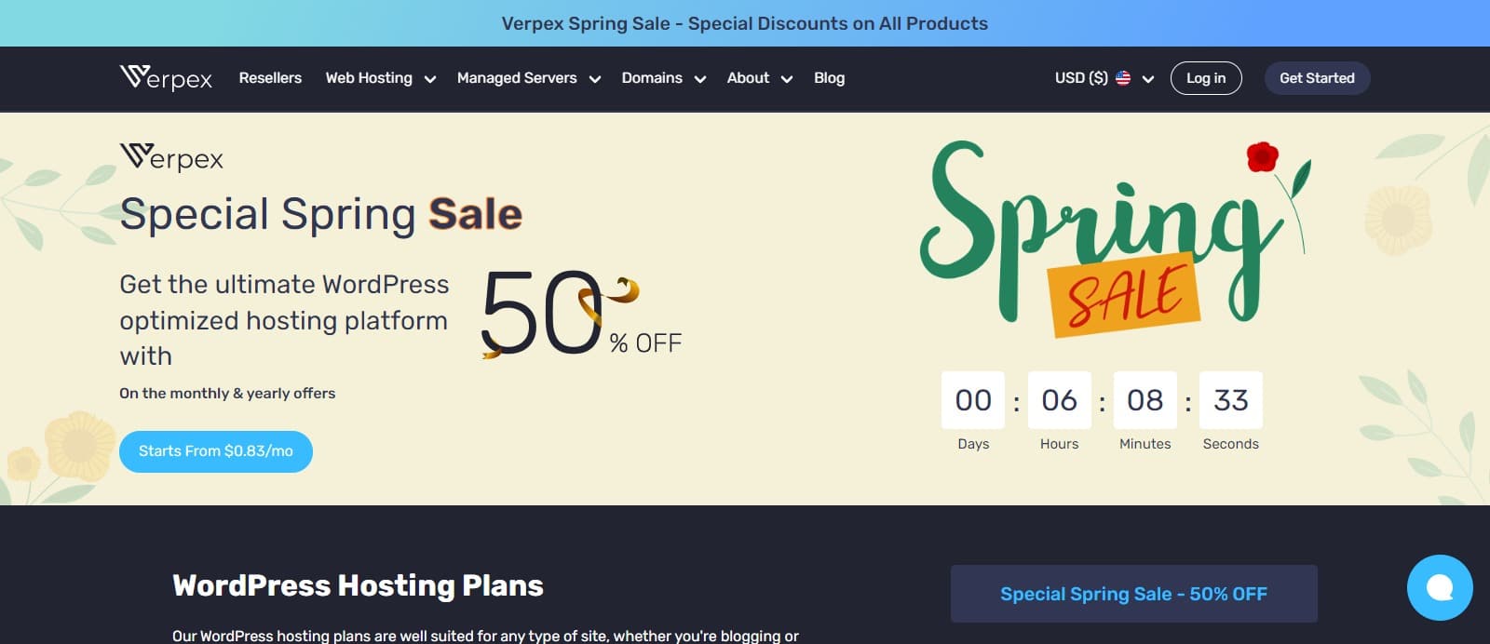Click the Starts From $0.83/mo button
Screen dimensions: 1490x644
pos(216,451)
